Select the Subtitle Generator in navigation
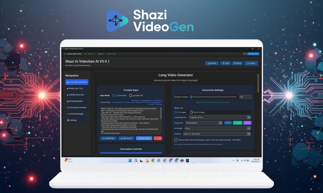The height and width of the screenshot is (193, 323). pos(76,94)
